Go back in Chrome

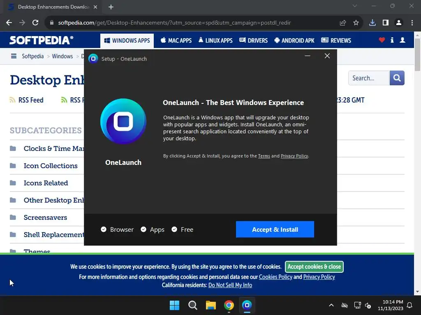coord(9,23)
